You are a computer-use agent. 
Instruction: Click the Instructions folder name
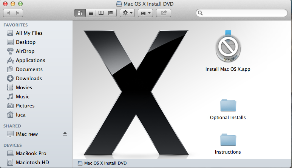pyautogui.click(x=228, y=152)
